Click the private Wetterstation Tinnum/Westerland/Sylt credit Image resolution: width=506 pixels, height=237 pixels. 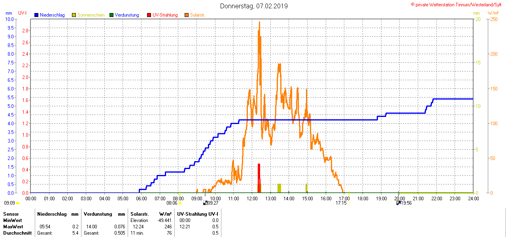pos(456,4)
